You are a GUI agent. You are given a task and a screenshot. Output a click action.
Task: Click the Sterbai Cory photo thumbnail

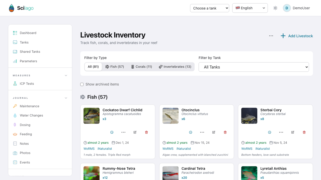(249, 116)
